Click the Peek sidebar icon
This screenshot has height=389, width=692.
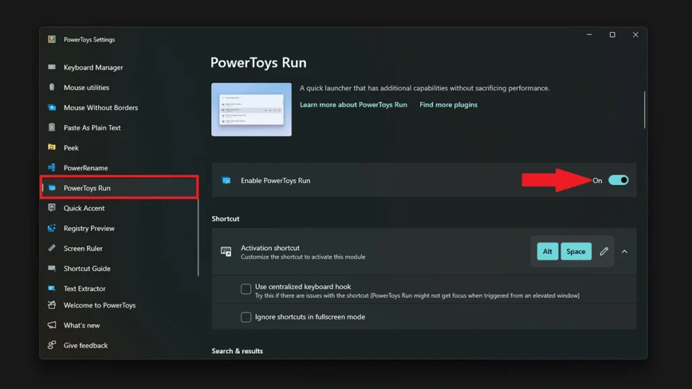(x=51, y=147)
